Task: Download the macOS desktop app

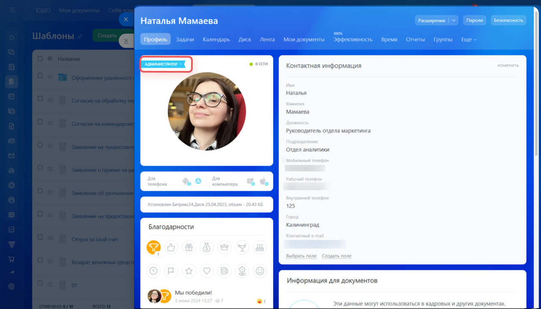Action: tap(264, 181)
